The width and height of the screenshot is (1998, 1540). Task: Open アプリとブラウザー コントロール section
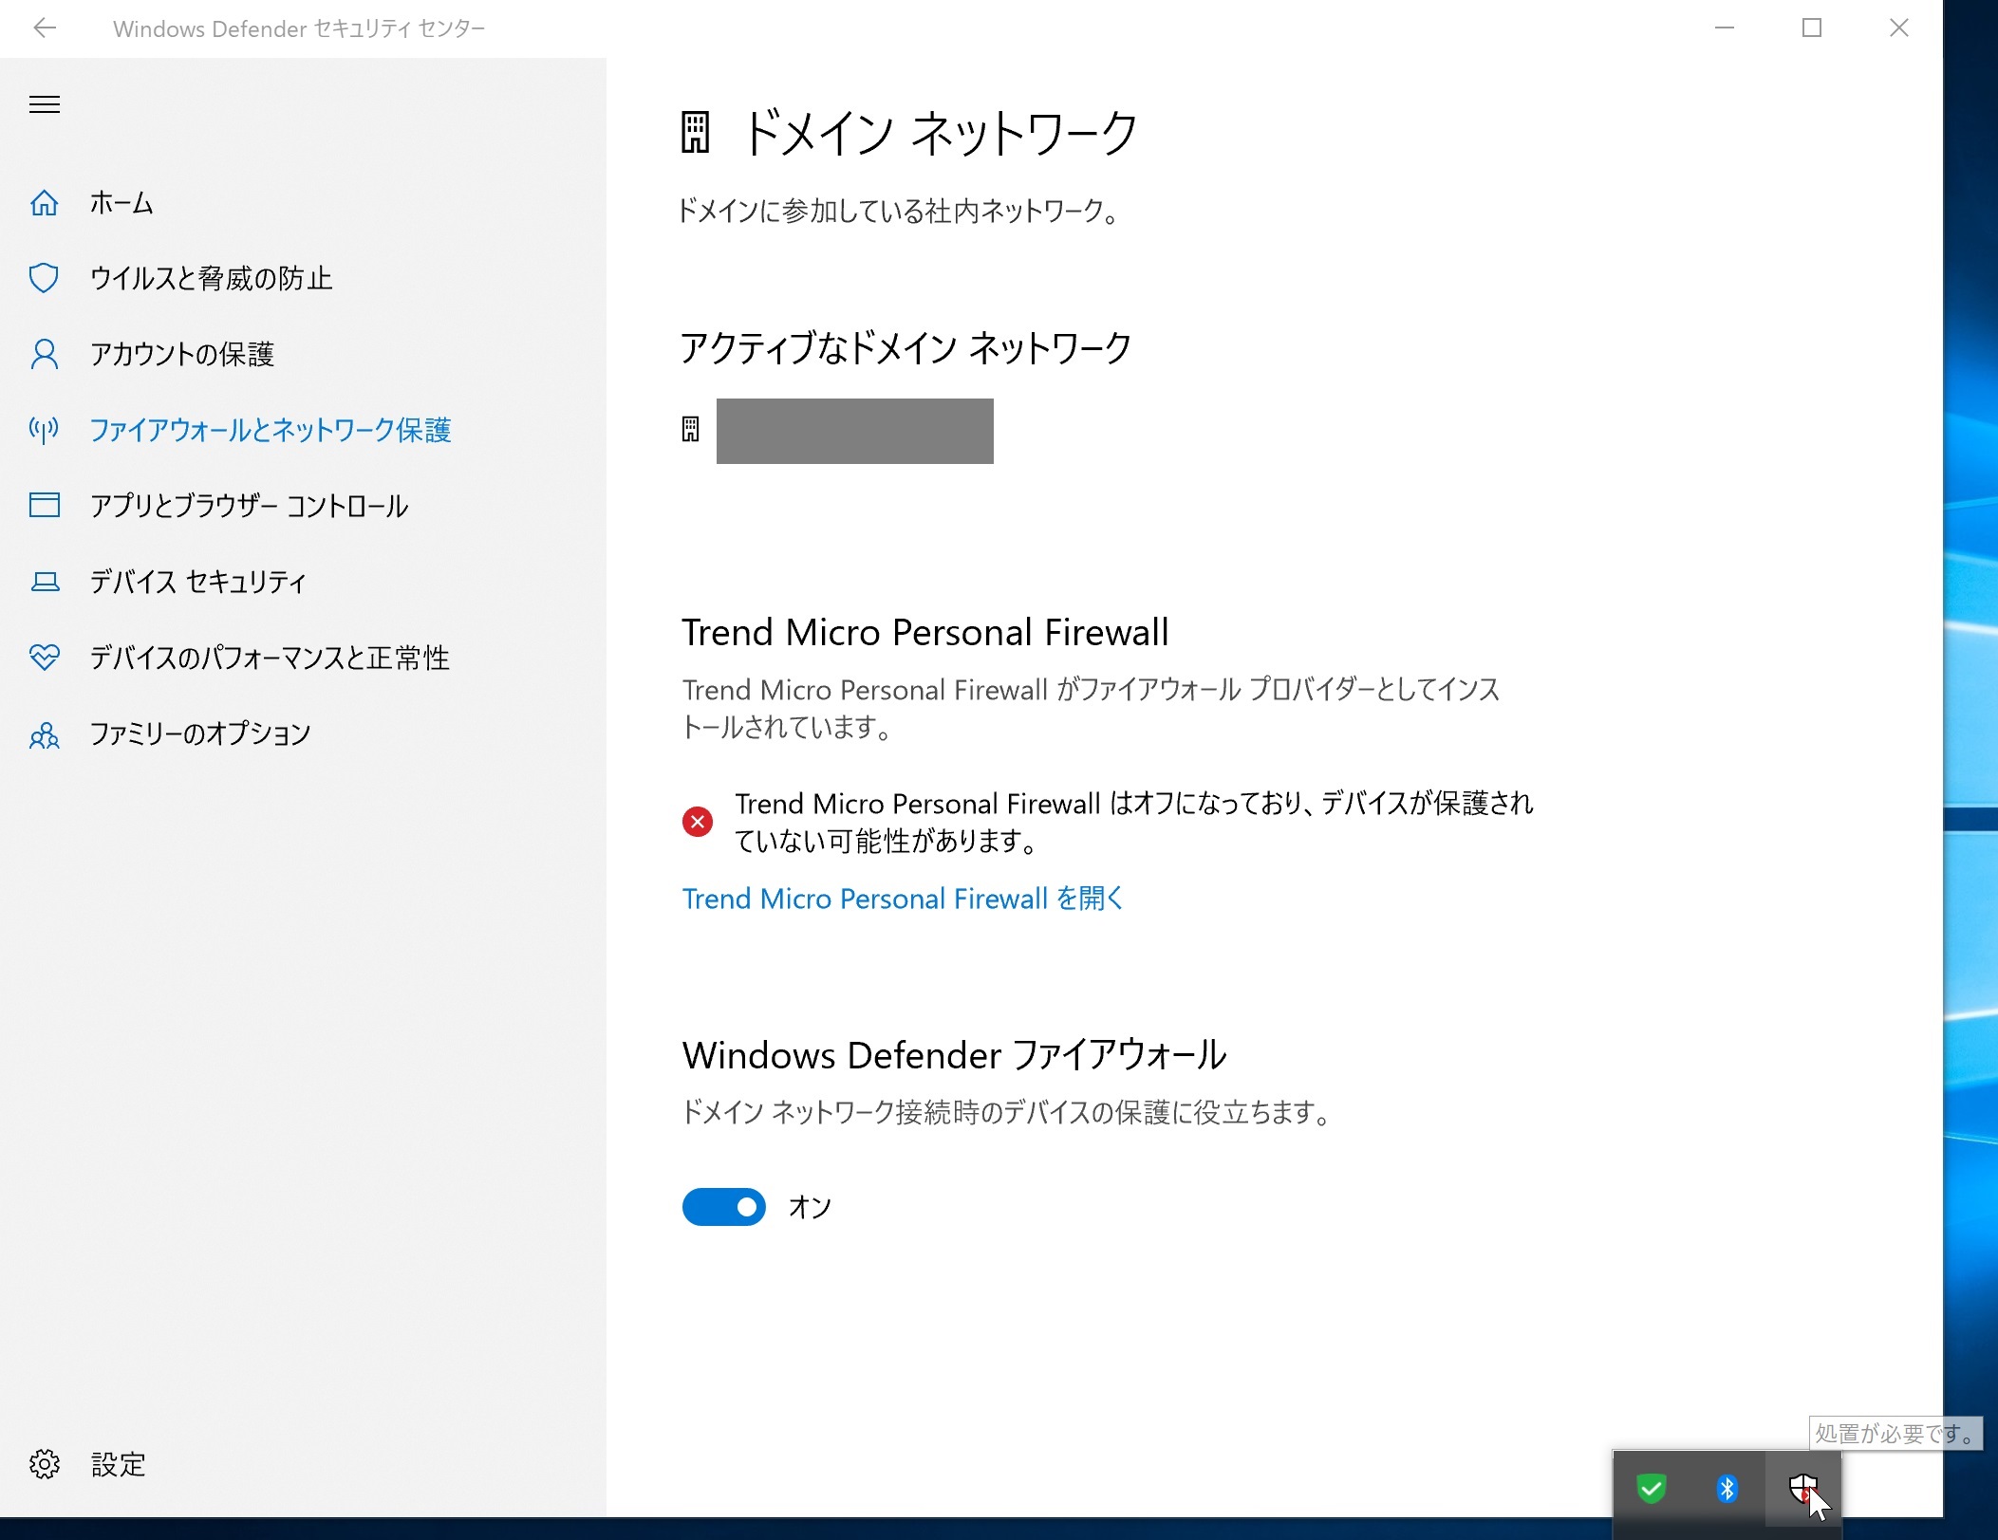click(x=249, y=506)
